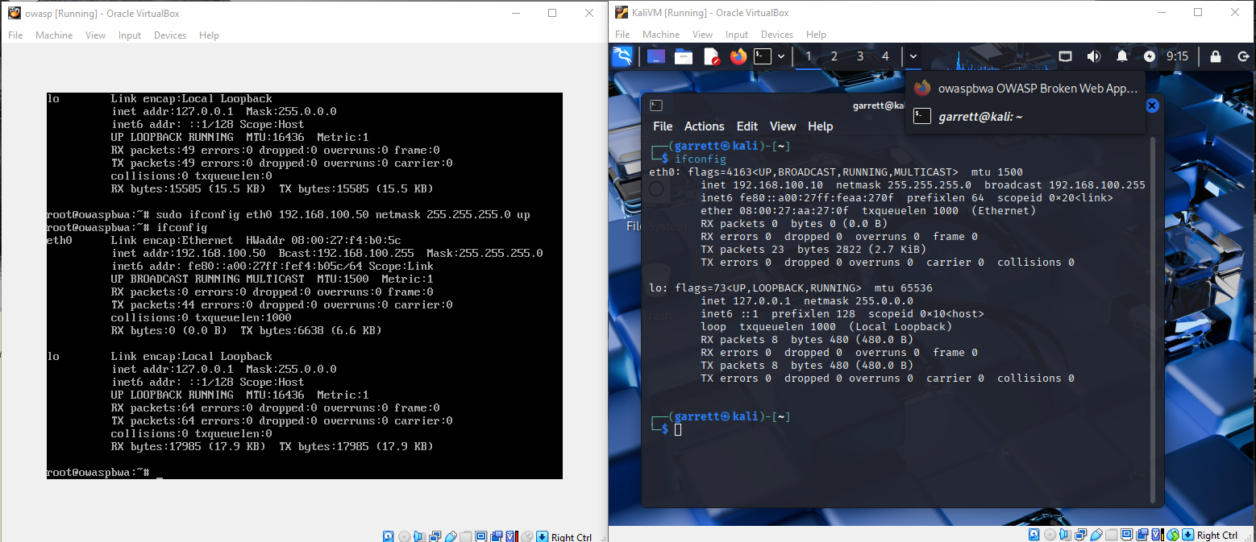Open Input menu in the KaliVM VirtualBox window
This screenshot has height=542, width=1256.
click(737, 35)
